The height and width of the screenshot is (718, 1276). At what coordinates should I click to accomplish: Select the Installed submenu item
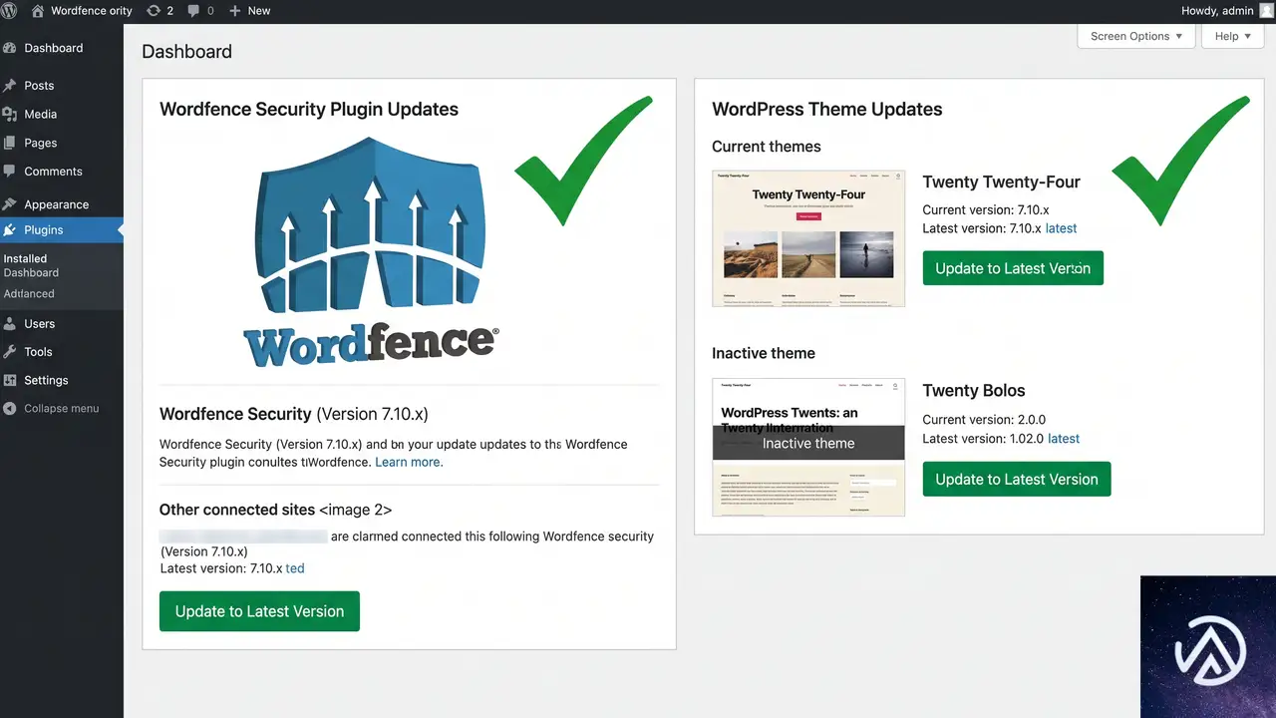[25, 258]
